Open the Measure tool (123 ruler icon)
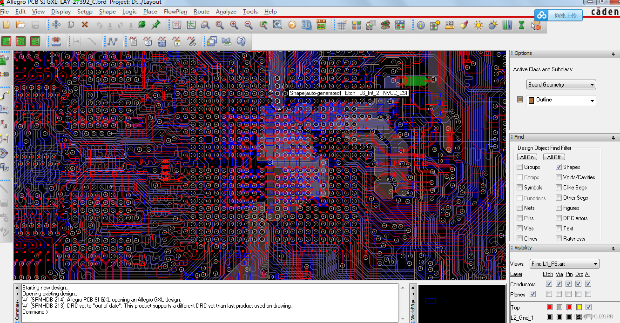Viewport: 620px width, 323px height. click(x=450, y=26)
